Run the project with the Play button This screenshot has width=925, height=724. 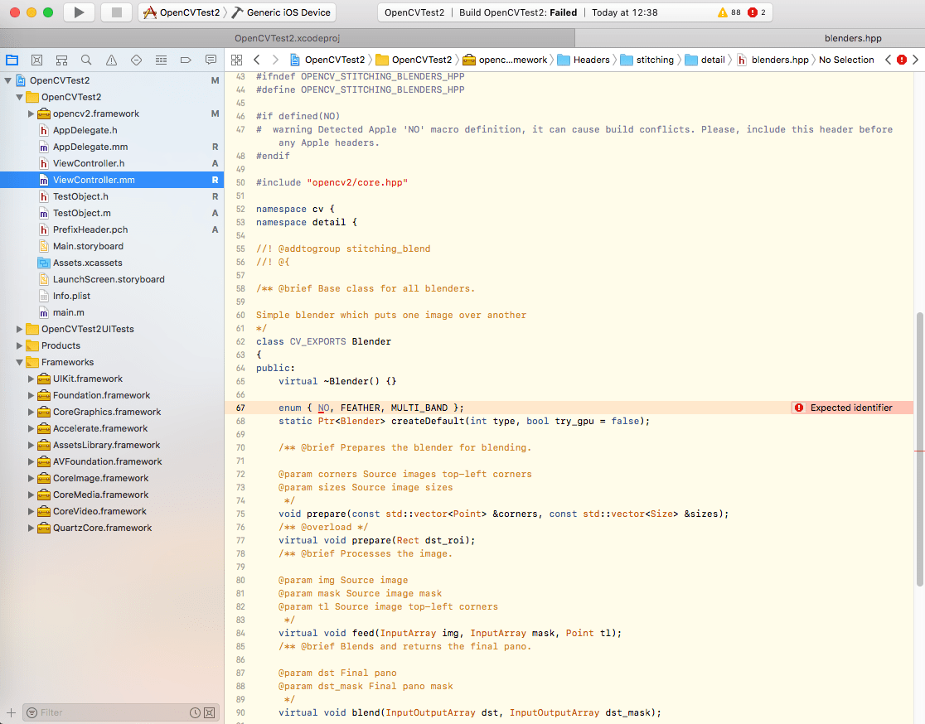tap(79, 12)
